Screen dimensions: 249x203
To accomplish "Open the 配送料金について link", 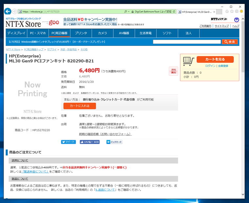I will click(35, 172).
